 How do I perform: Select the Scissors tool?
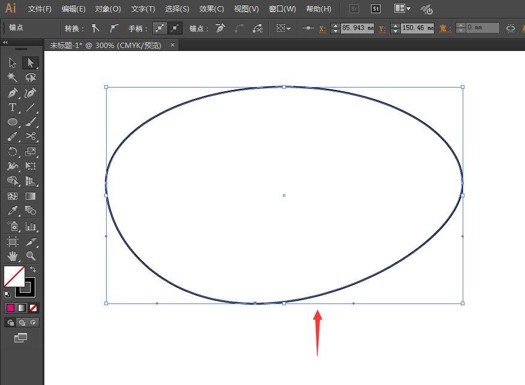coord(31,137)
